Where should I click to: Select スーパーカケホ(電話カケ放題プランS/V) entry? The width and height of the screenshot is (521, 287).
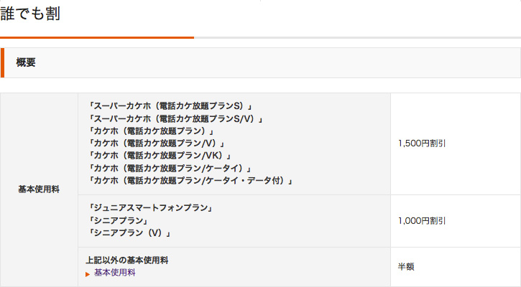(175, 118)
